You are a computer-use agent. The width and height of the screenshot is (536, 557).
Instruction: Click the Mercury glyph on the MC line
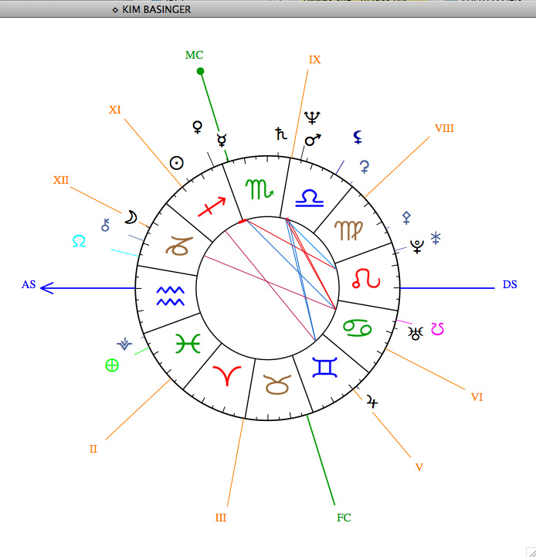(222, 140)
